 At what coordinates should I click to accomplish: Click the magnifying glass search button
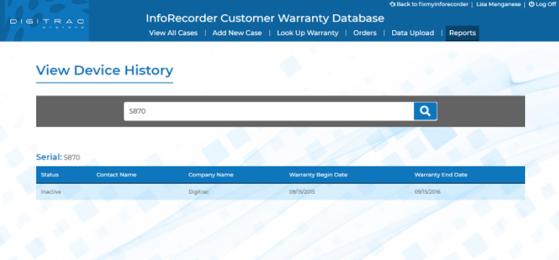click(x=425, y=112)
